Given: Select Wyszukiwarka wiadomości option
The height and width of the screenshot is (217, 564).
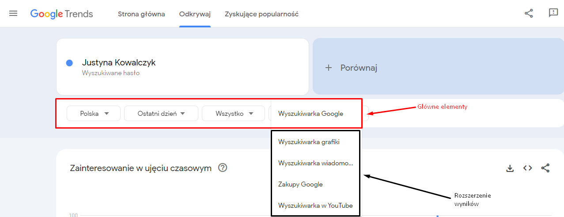Looking at the screenshot, I should coord(315,163).
